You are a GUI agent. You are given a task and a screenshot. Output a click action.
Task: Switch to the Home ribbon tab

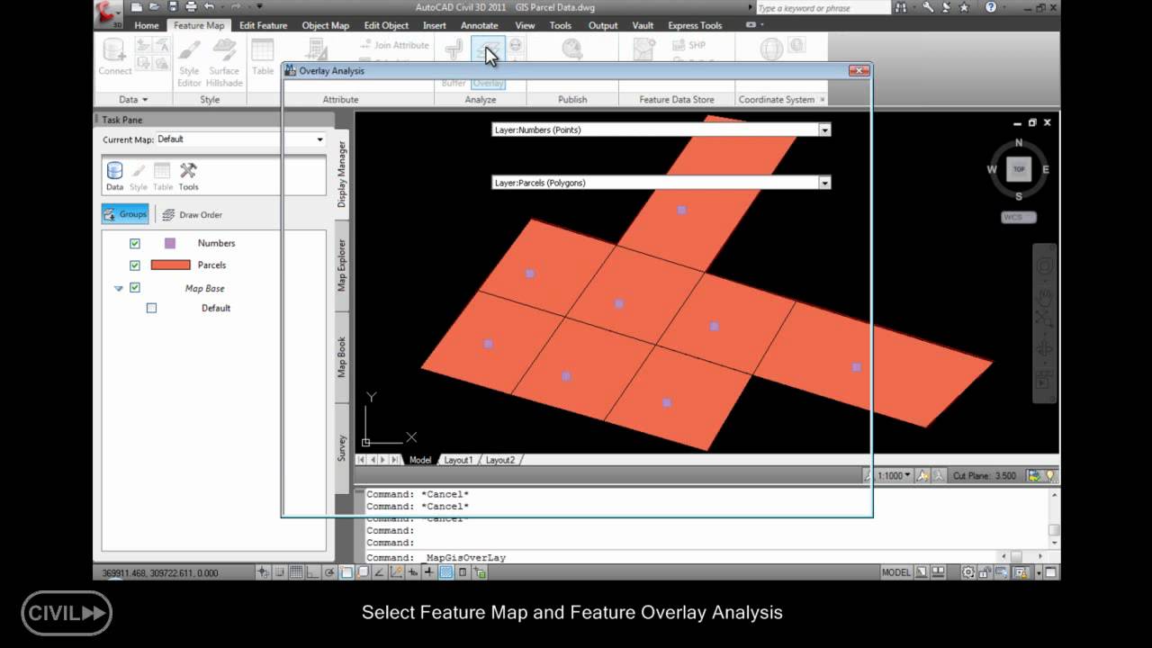[x=147, y=25]
